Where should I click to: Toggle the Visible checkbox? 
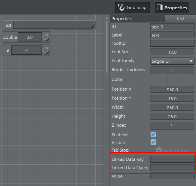point(153,142)
